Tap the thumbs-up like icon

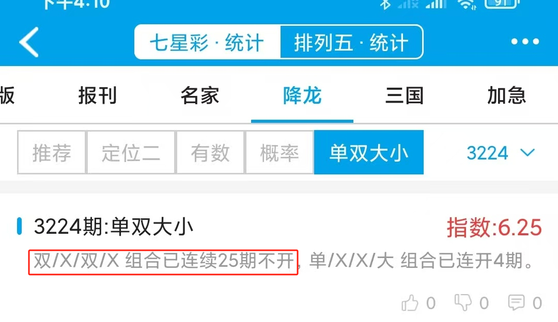click(x=410, y=303)
